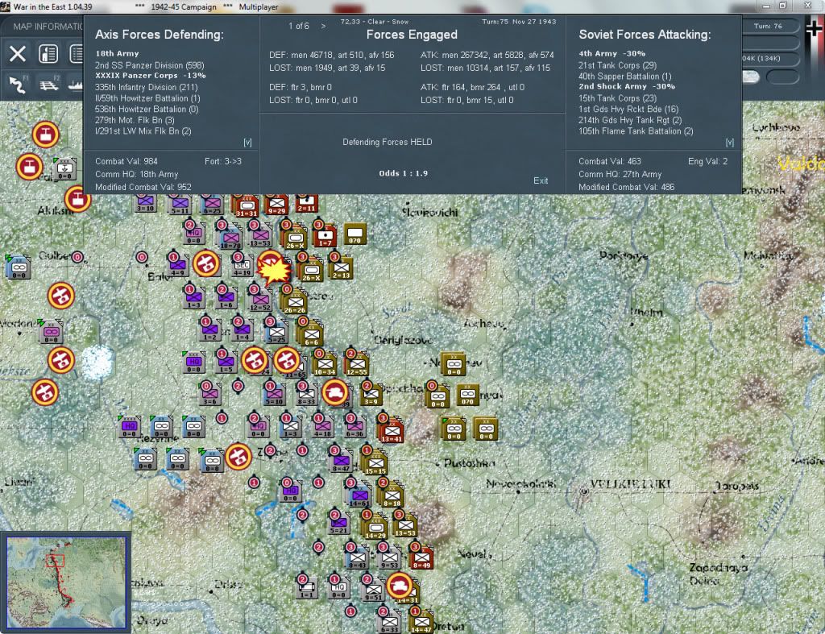Viewport: 825px width, 634px height.
Task: Click the VELIKIE LUKI city label
Action: click(630, 485)
